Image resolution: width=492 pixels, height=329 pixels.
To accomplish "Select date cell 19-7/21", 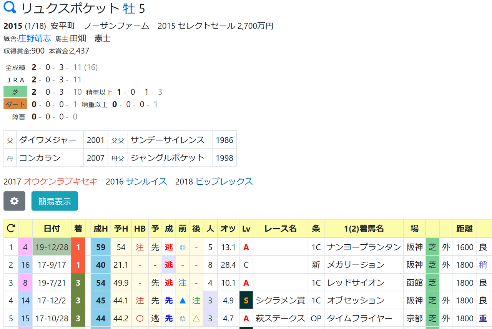I will (52, 282).
